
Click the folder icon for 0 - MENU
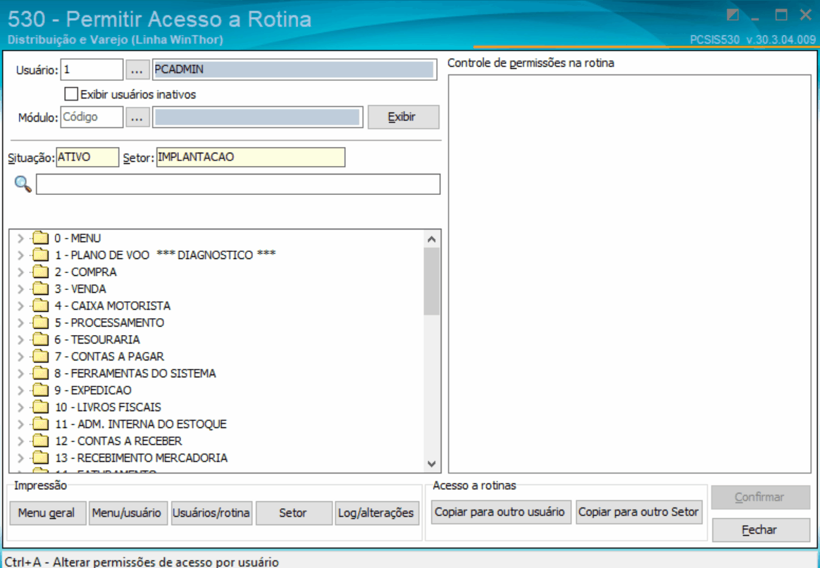tap(40, 239)
